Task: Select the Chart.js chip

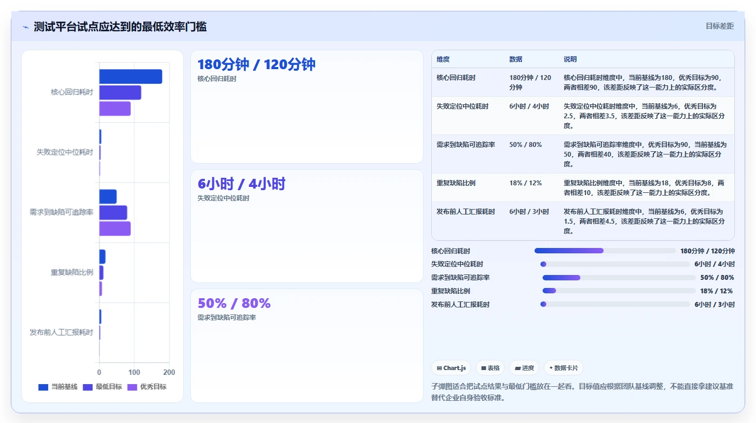Action: tap(451, 368)
